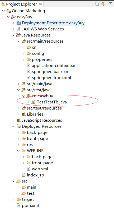The width and height of the screenshot is (114, 214).
Task: Click JavaScript Resources icon
Action: (x=18, y=120)
